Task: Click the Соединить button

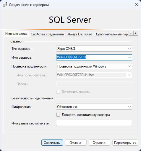Action: [x=52, y=143]
